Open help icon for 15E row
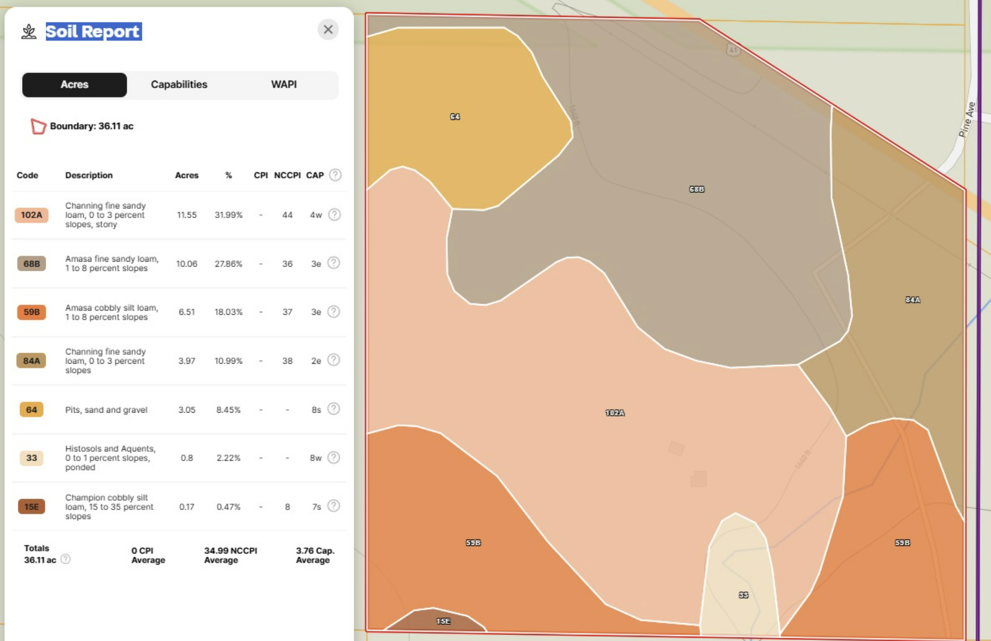This screenshot has height=641, width=991. (x=334, y=506)
